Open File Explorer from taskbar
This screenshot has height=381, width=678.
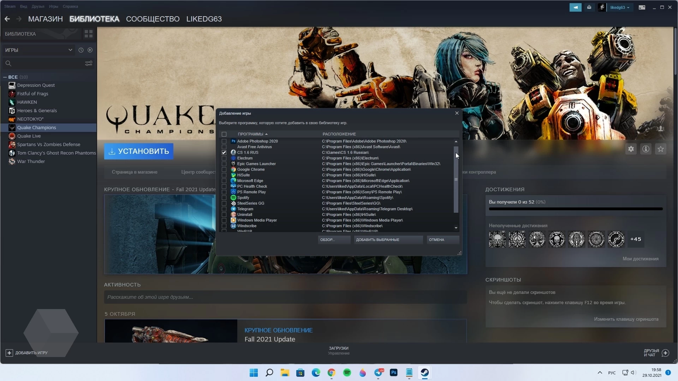point(285,373)
